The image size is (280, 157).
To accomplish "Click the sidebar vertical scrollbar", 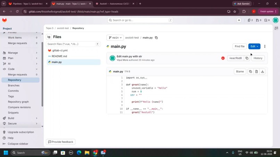I will click(42, 74).
